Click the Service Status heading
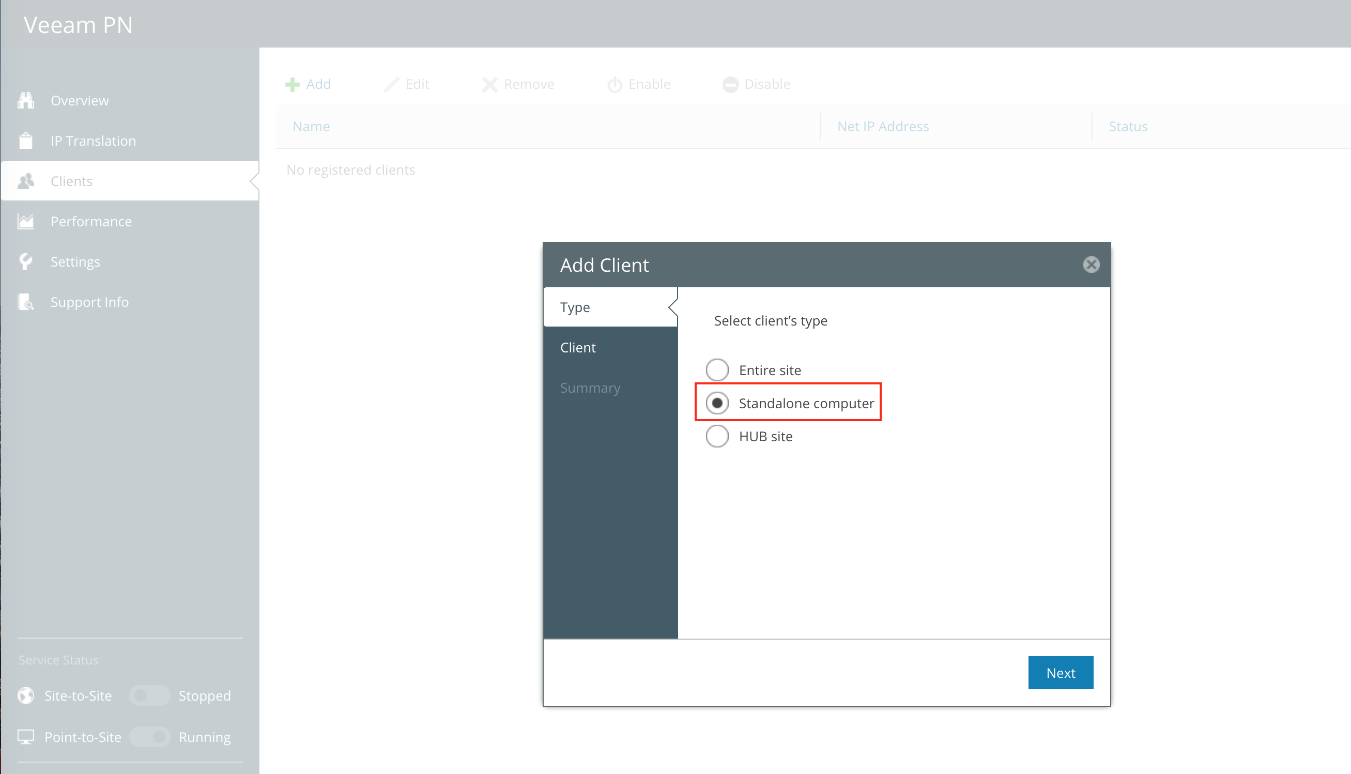This screenshot has height=774, width=1351. click(x=58, y=660)
